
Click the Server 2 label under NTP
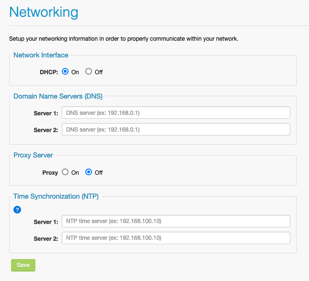point(46,238)
